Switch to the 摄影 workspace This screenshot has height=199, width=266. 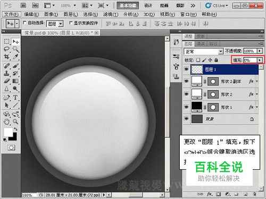180,6
